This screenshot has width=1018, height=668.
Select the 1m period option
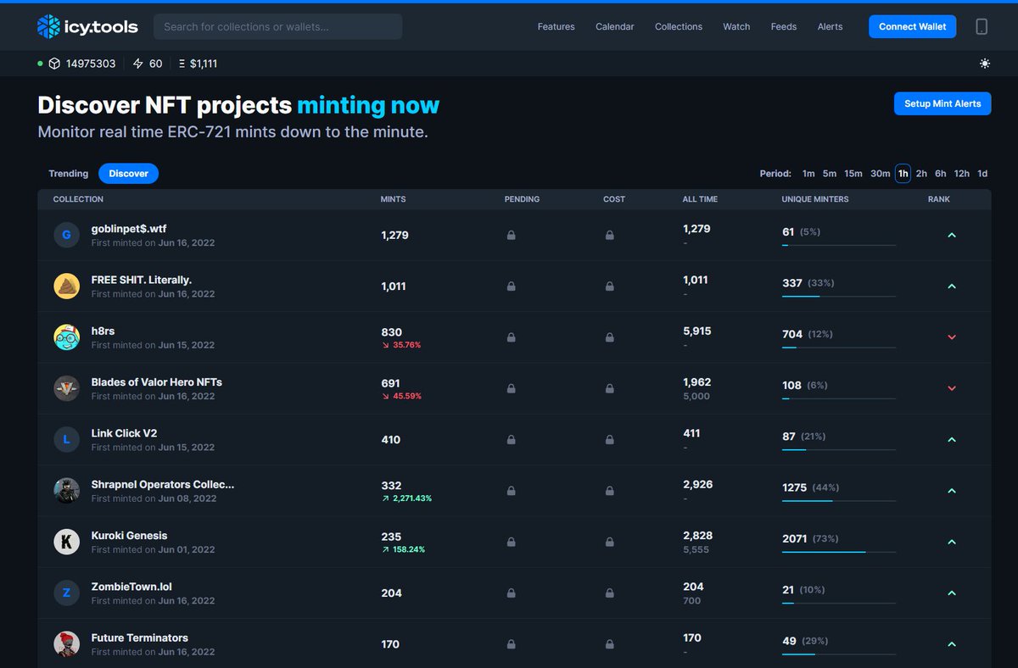point(808,174)
